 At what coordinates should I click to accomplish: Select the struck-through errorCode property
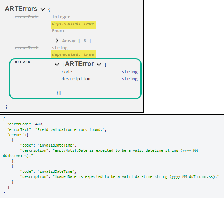26,17
